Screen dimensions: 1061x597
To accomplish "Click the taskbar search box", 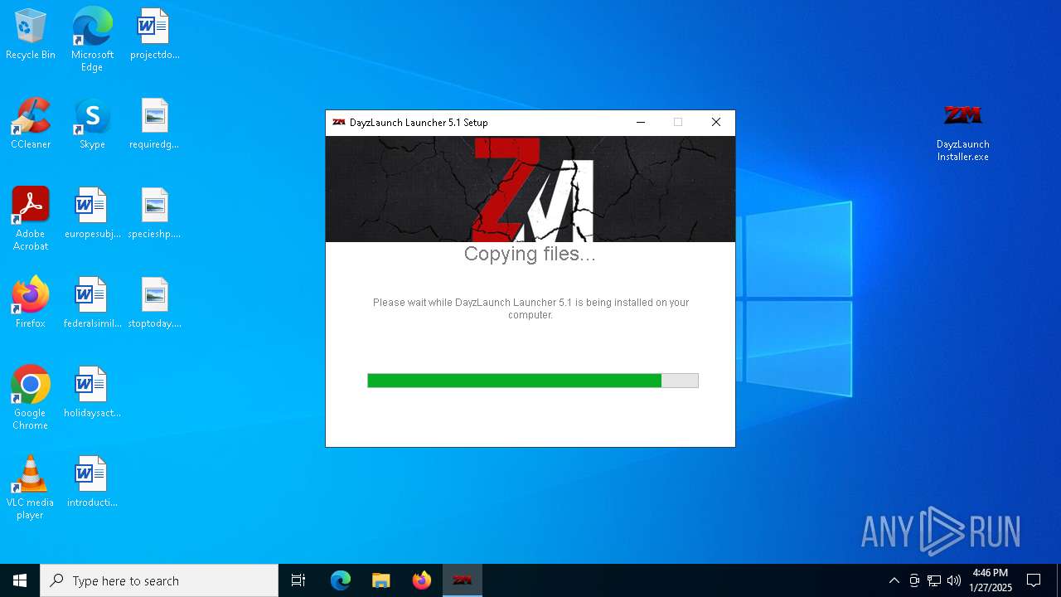I will coord(159,580).
